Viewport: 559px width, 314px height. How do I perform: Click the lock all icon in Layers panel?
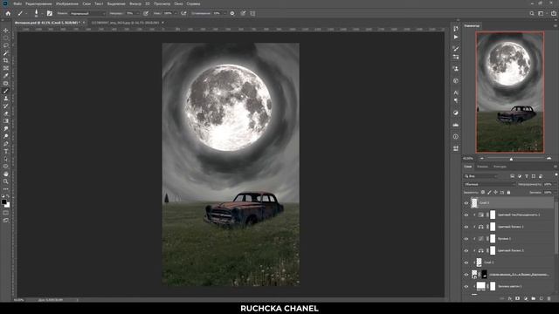point(508,193)
